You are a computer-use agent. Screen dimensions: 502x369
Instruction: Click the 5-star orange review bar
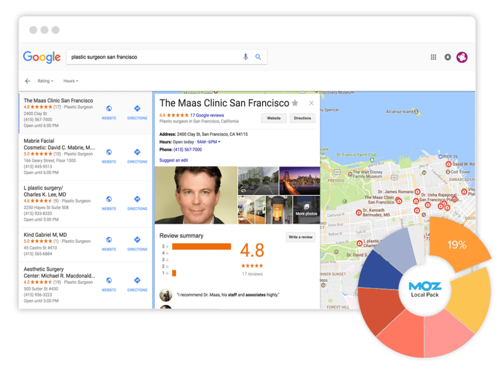[201, 246]
